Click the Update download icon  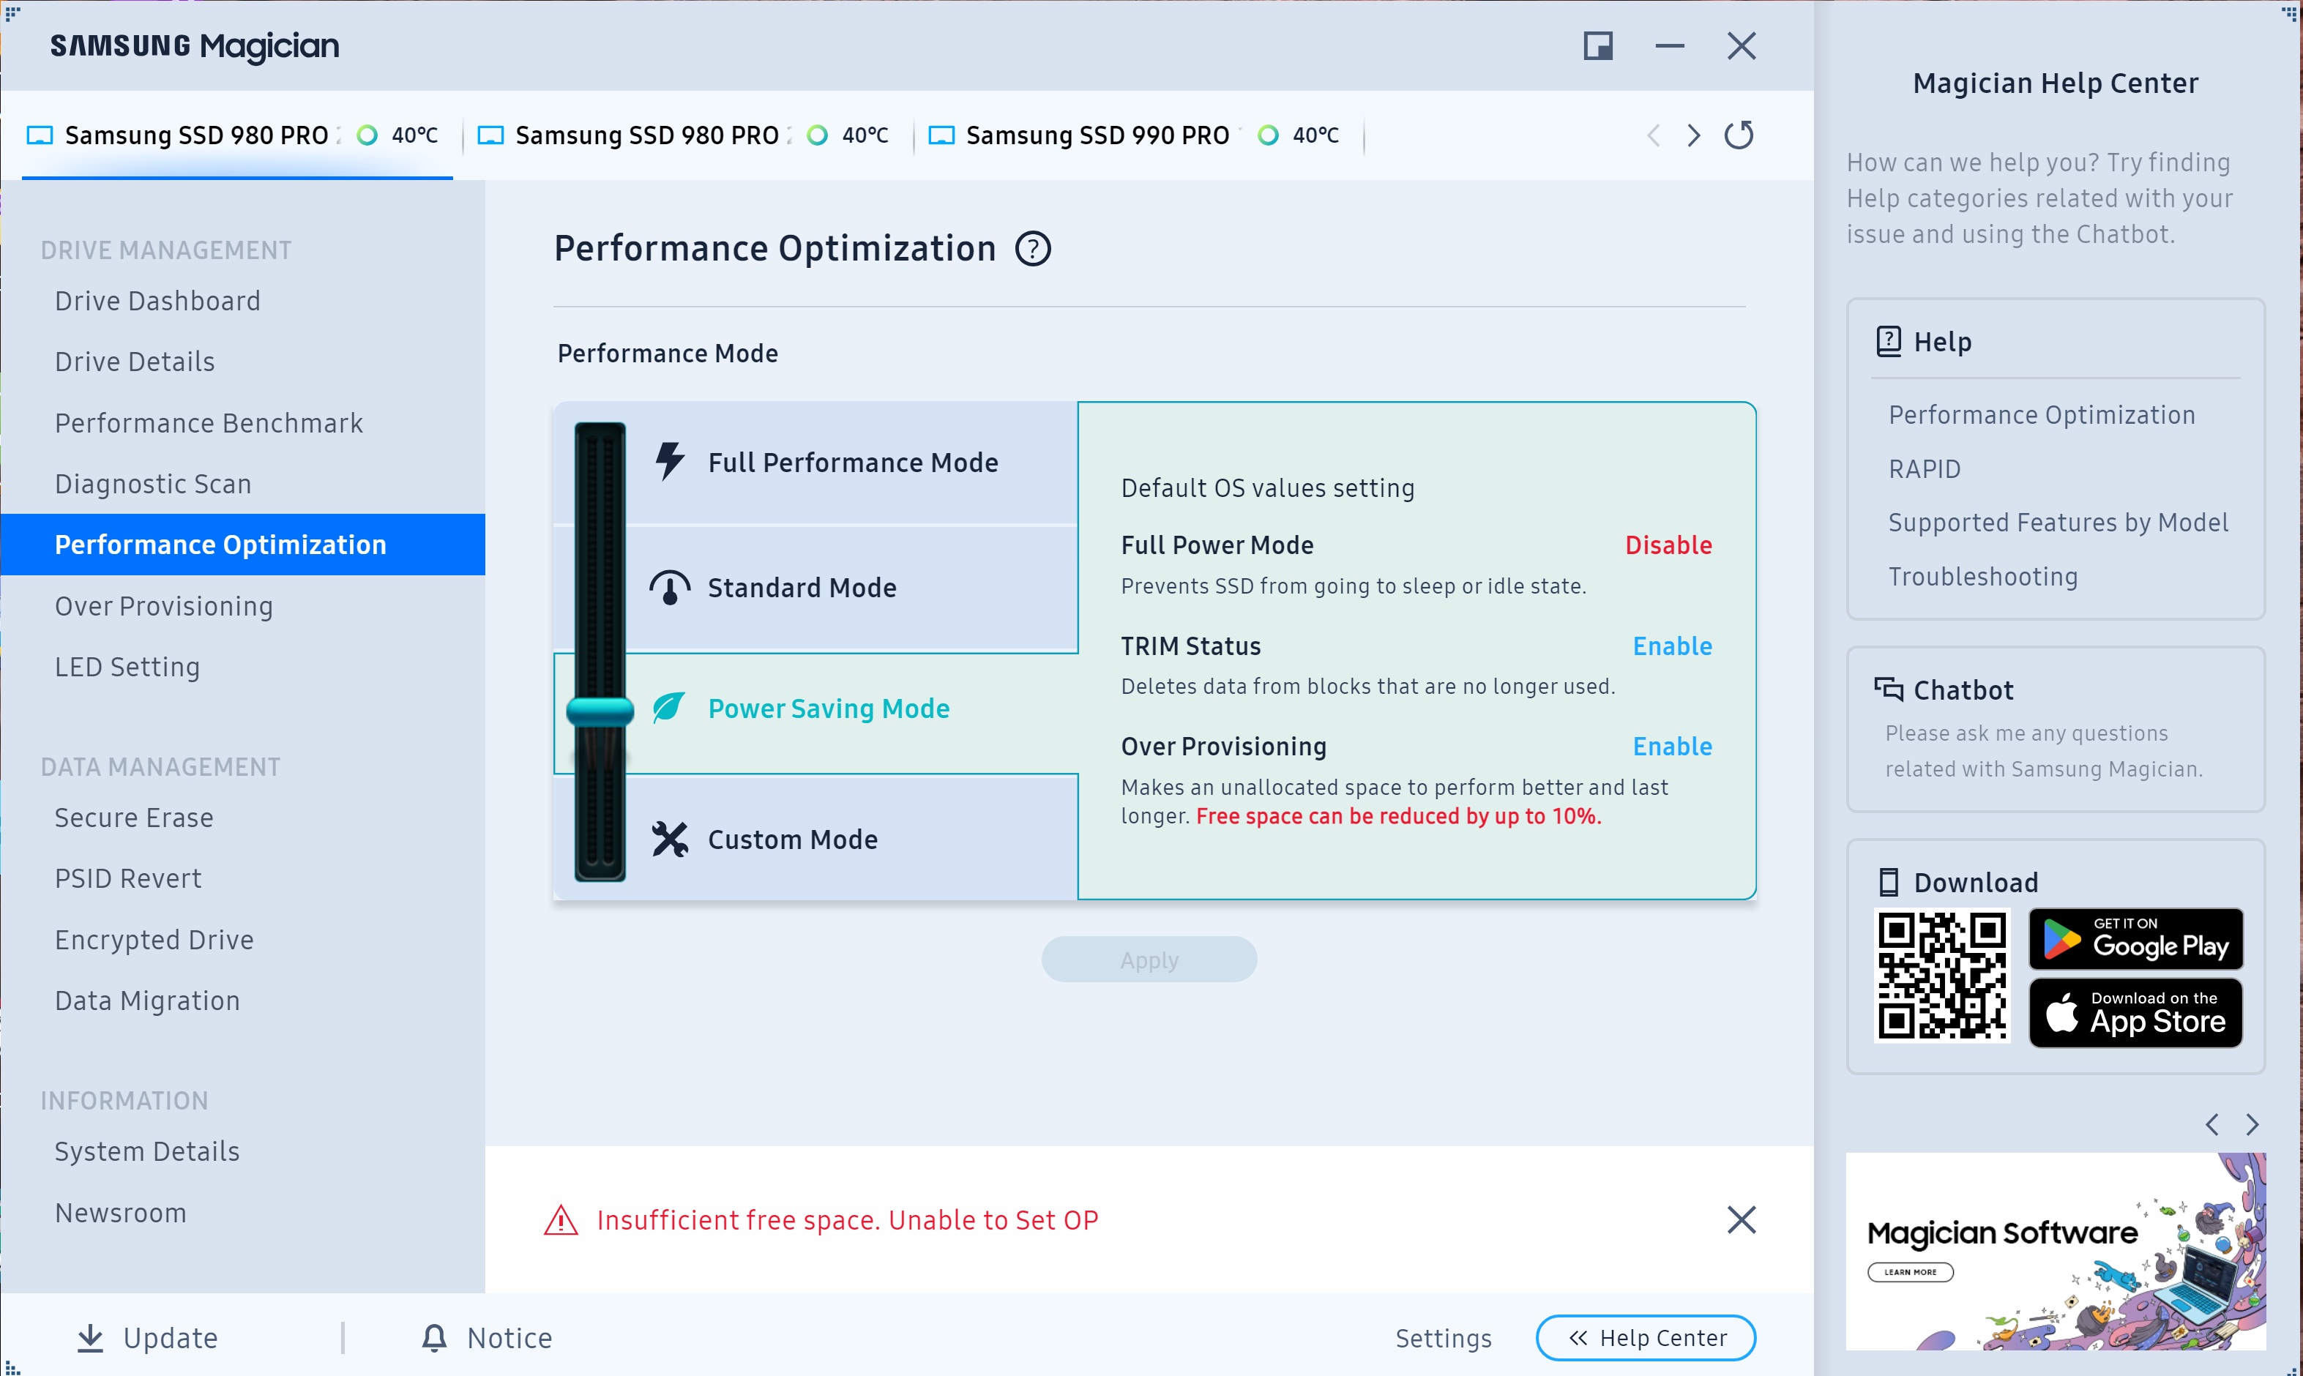[90, 1338]
